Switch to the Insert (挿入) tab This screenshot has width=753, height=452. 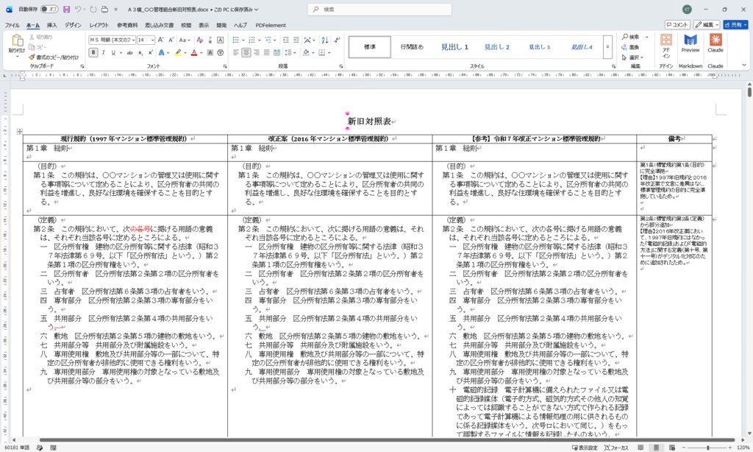52,25
